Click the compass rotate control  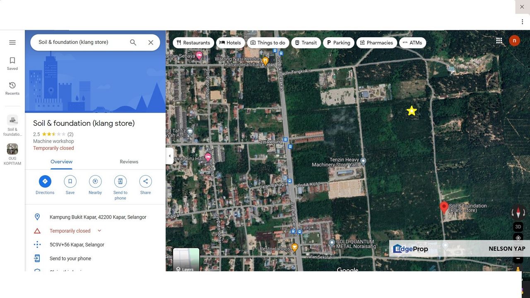[x=518, y=213]
